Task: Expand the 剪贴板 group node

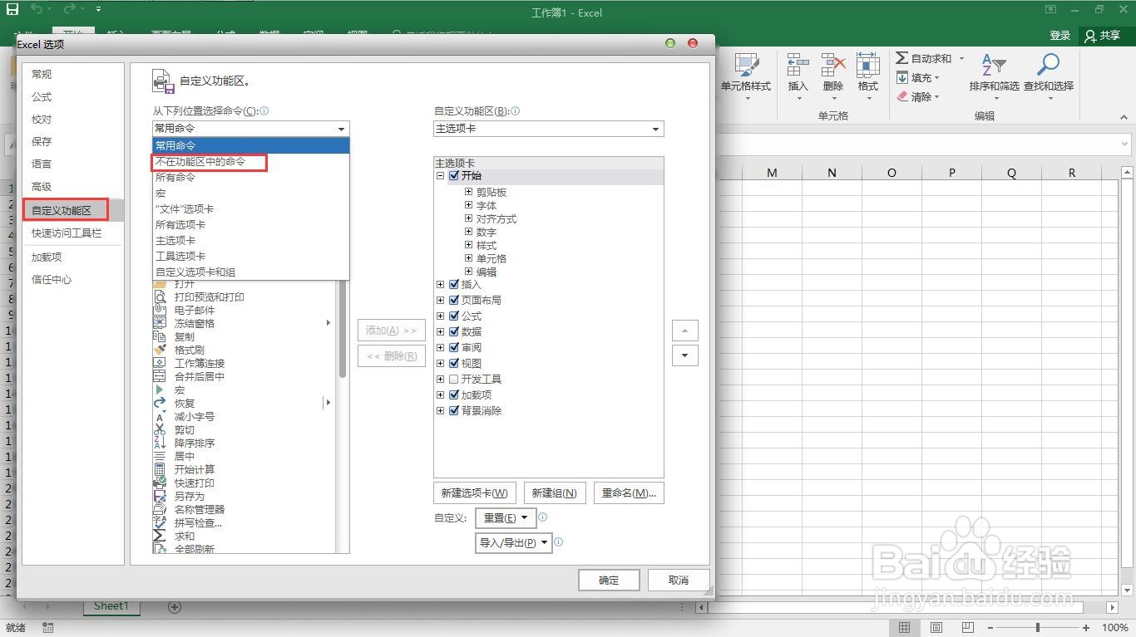Action: pyautogui.click(x=469, y=192)
